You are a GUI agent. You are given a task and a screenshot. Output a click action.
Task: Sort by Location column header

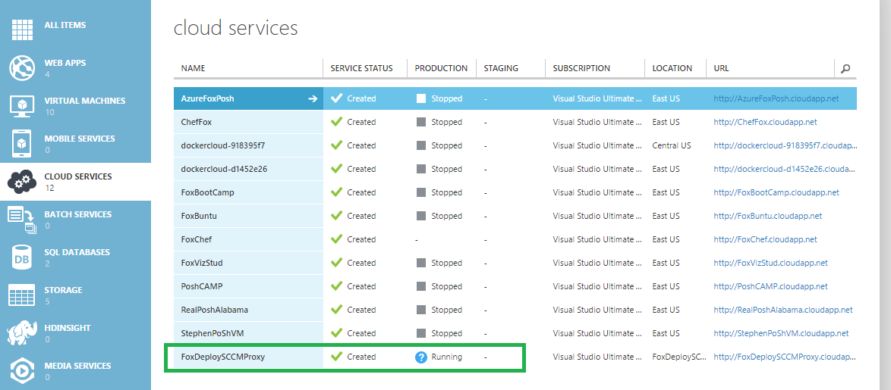(672, 68)
